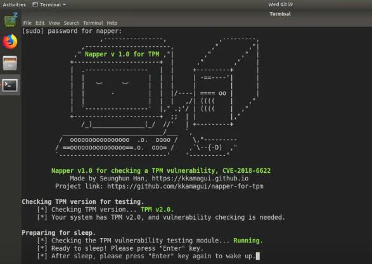This screenshot has height=264, width=372.
Task: Click the Terminal window title
Action: point(280,14)
